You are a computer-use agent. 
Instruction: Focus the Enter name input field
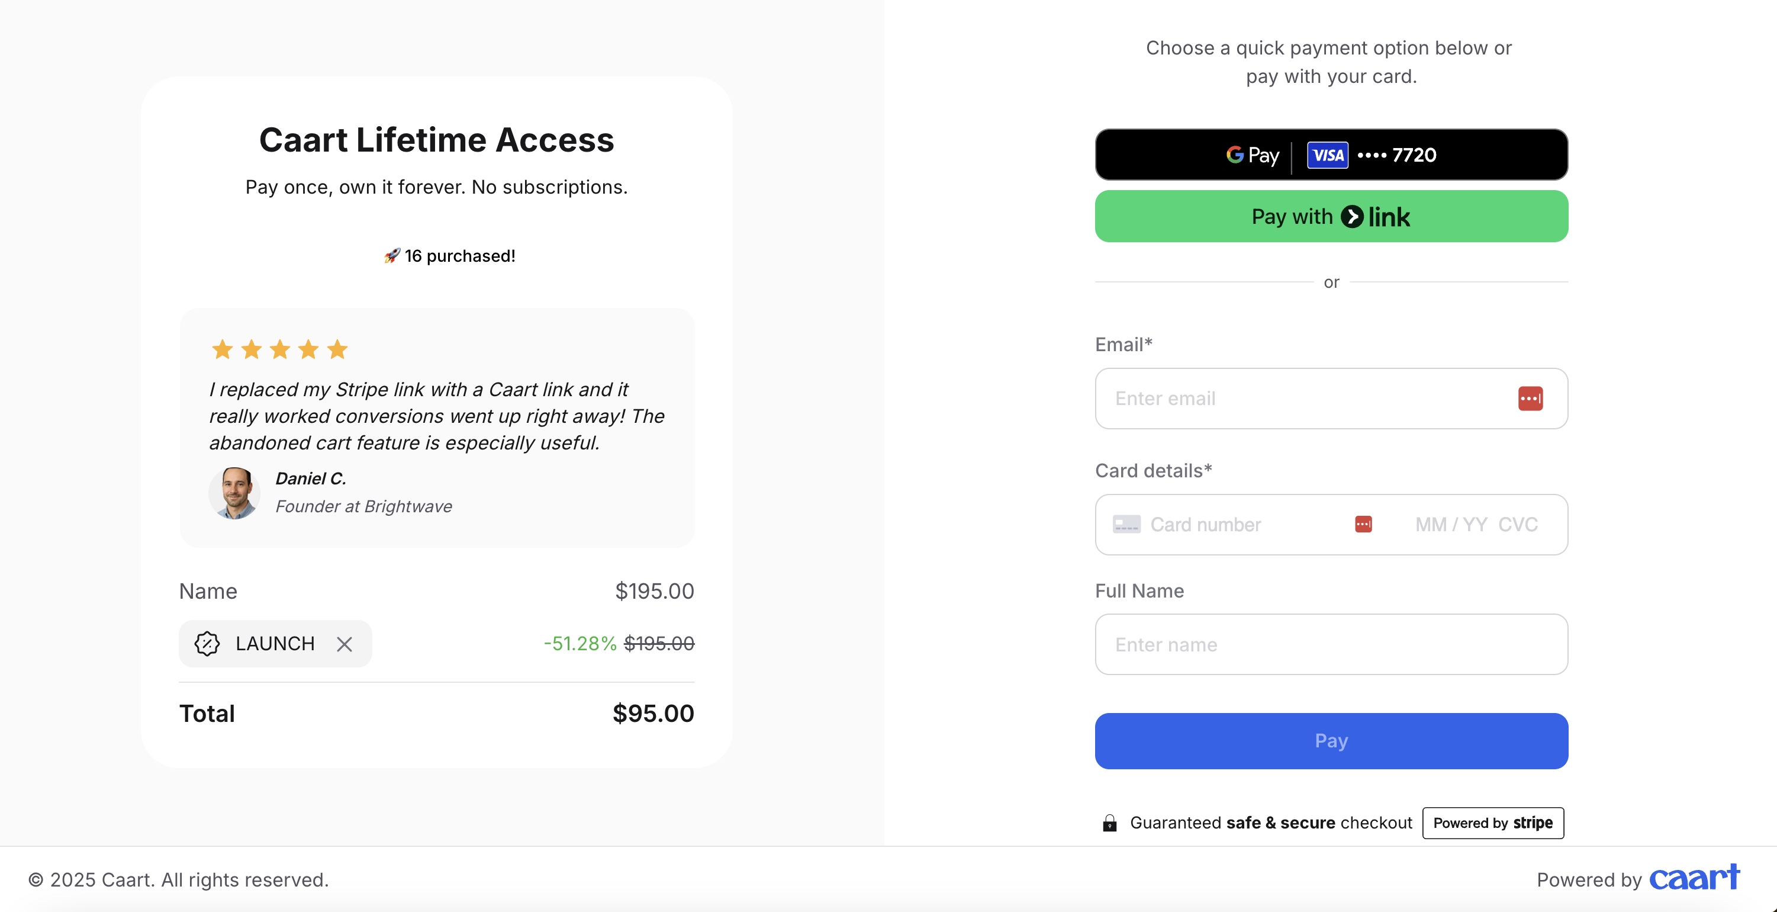click(1331, 644)
